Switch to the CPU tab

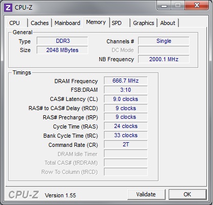click(17, 23)
